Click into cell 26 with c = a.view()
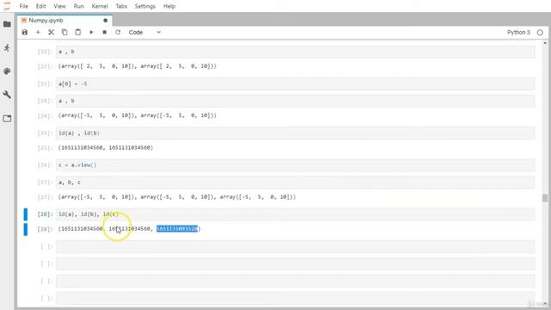The height and width of the screenshot is (310, 551). click(295, 164)
